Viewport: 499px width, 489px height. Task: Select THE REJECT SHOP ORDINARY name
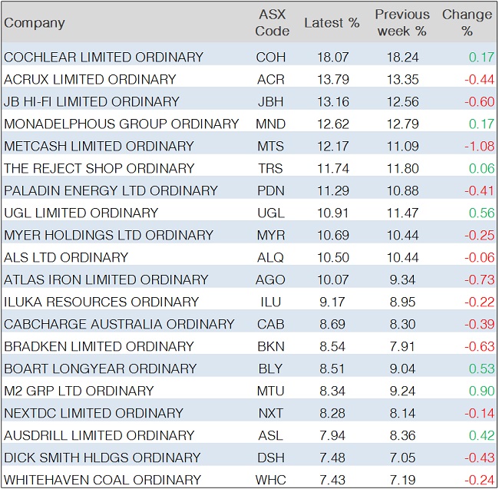click(x=99, y=168)
